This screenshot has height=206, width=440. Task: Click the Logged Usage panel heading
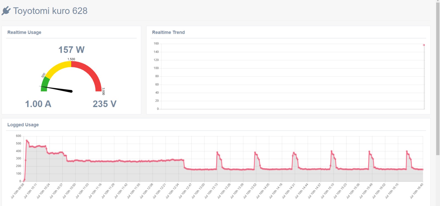point(23,125)
